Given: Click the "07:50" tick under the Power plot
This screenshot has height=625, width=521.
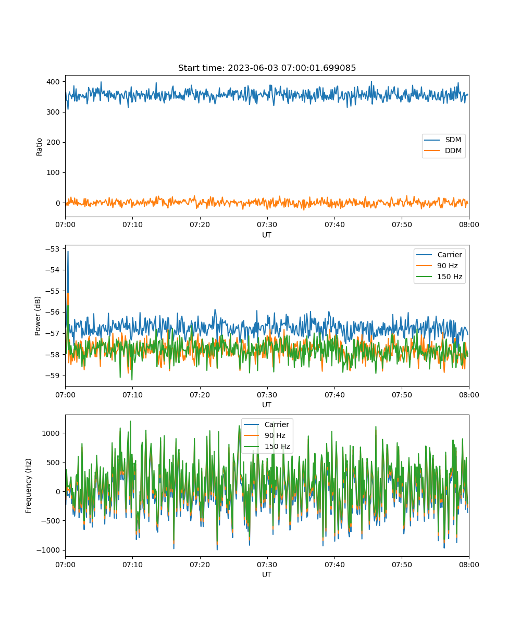Looking at the screenshot, I should (402, 395).
